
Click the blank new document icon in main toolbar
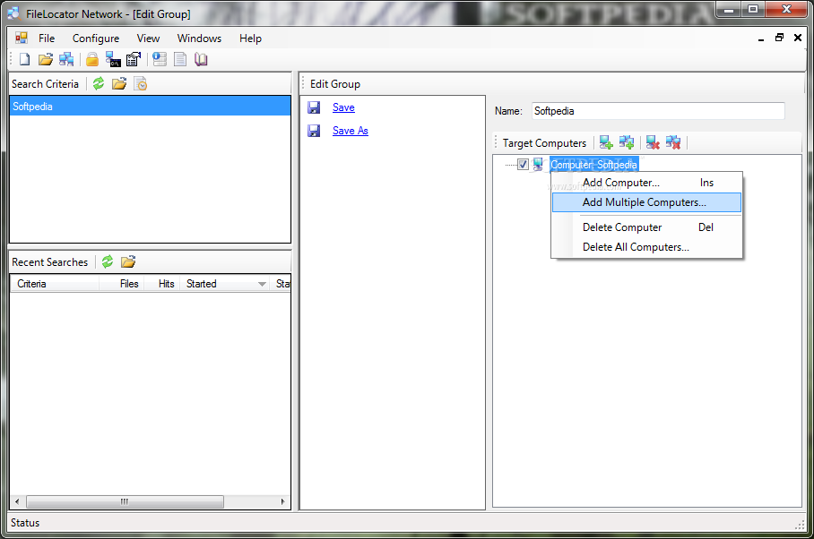click(24, 59)
